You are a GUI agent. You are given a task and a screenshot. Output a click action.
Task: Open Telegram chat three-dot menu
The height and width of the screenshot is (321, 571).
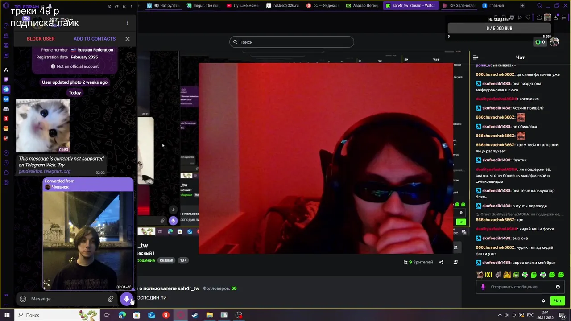(x=127, y=23)
